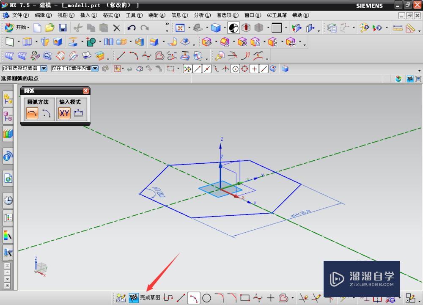423x305 pixels.
Task: Expand the Start menu dropdown arrow
Action: (x=28, y=27)
